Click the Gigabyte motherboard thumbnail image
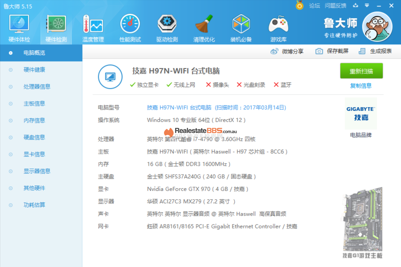 tap(362, 220)
